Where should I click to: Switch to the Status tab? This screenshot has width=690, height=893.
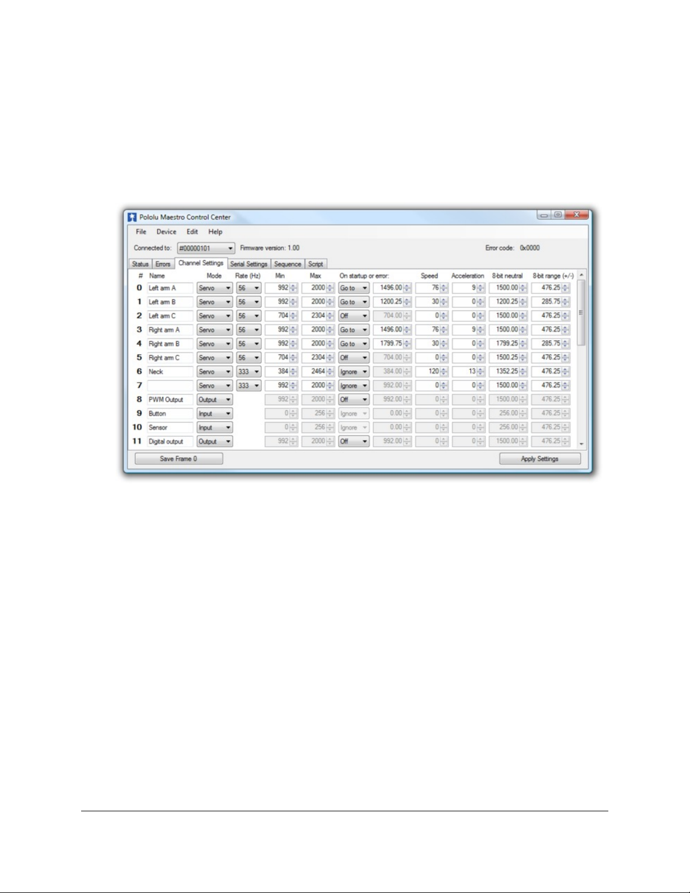(x=140, y=264)
